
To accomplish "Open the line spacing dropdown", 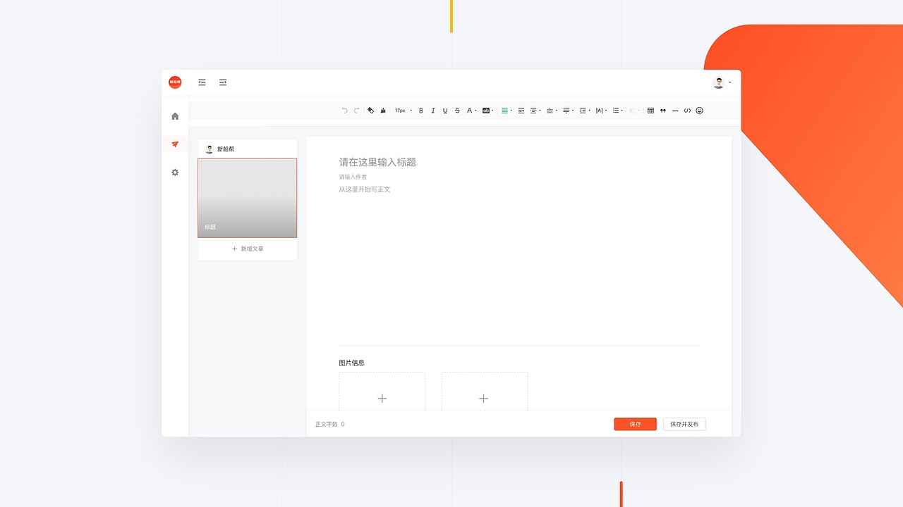I will click(x=584, y=111).
